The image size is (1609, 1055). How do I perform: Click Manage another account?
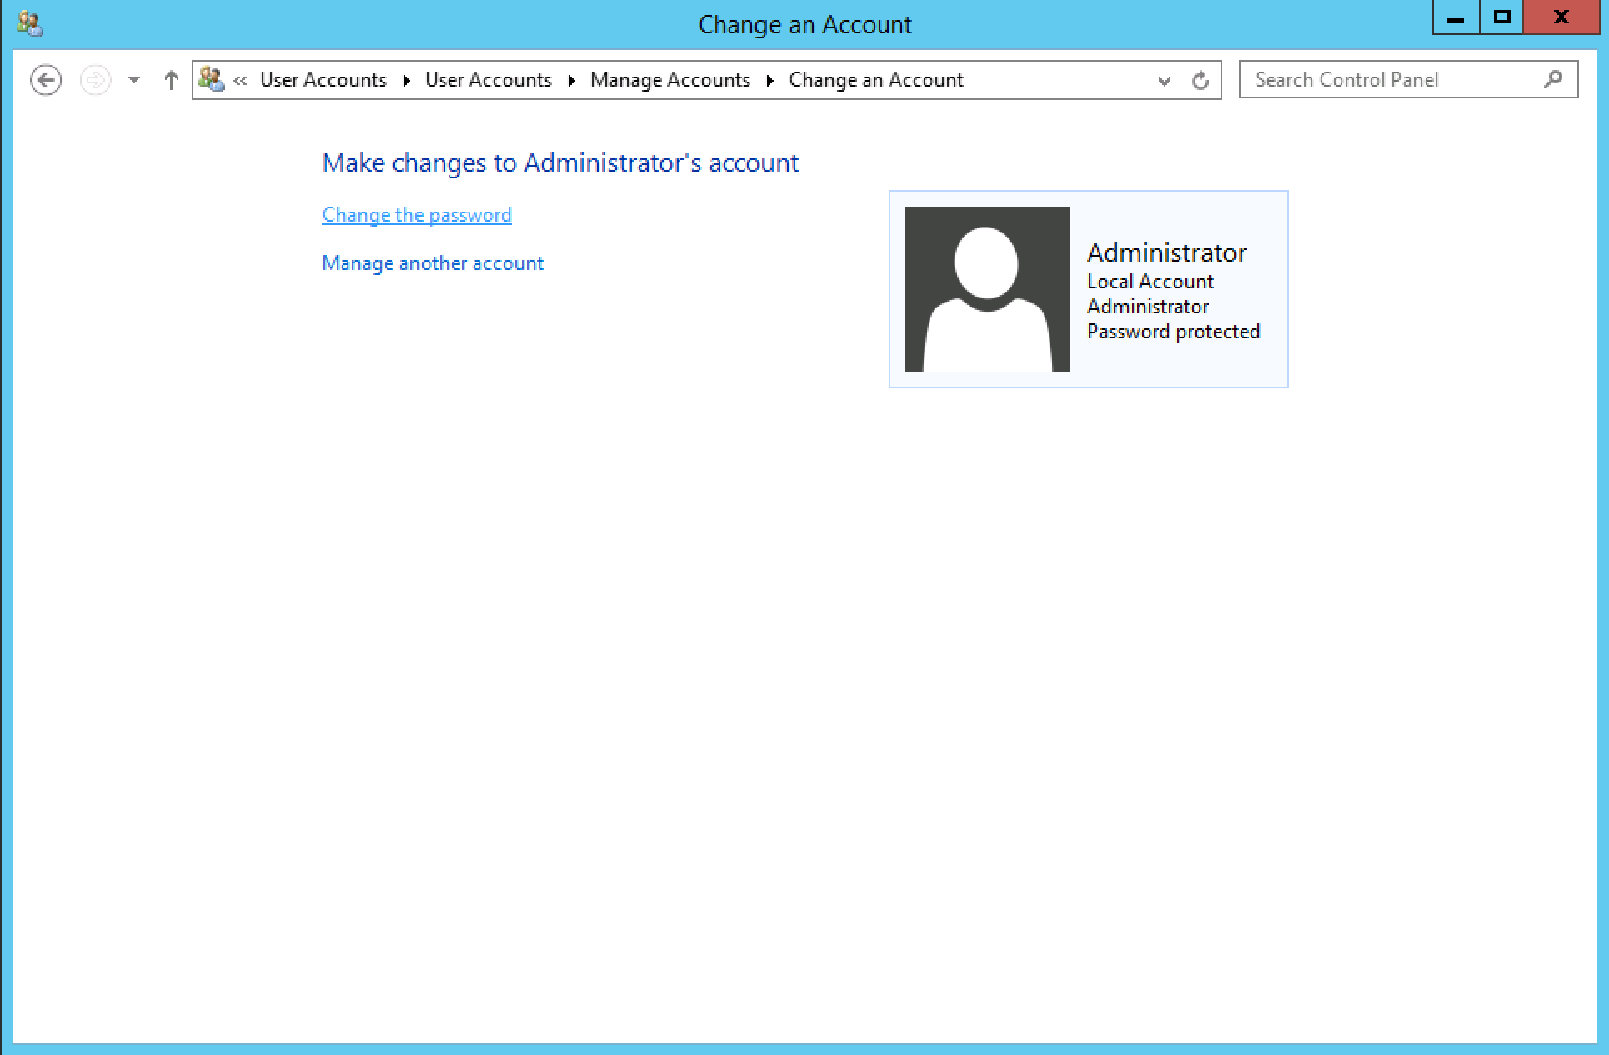point(432,262)
